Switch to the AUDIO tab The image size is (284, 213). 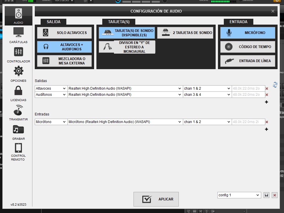click(x=18, y=16)
